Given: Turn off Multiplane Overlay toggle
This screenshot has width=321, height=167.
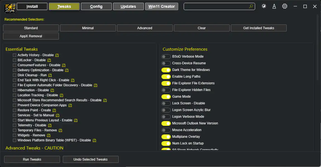Looking at the screenshot, I should pyautogui.click(x=166, y=137).
